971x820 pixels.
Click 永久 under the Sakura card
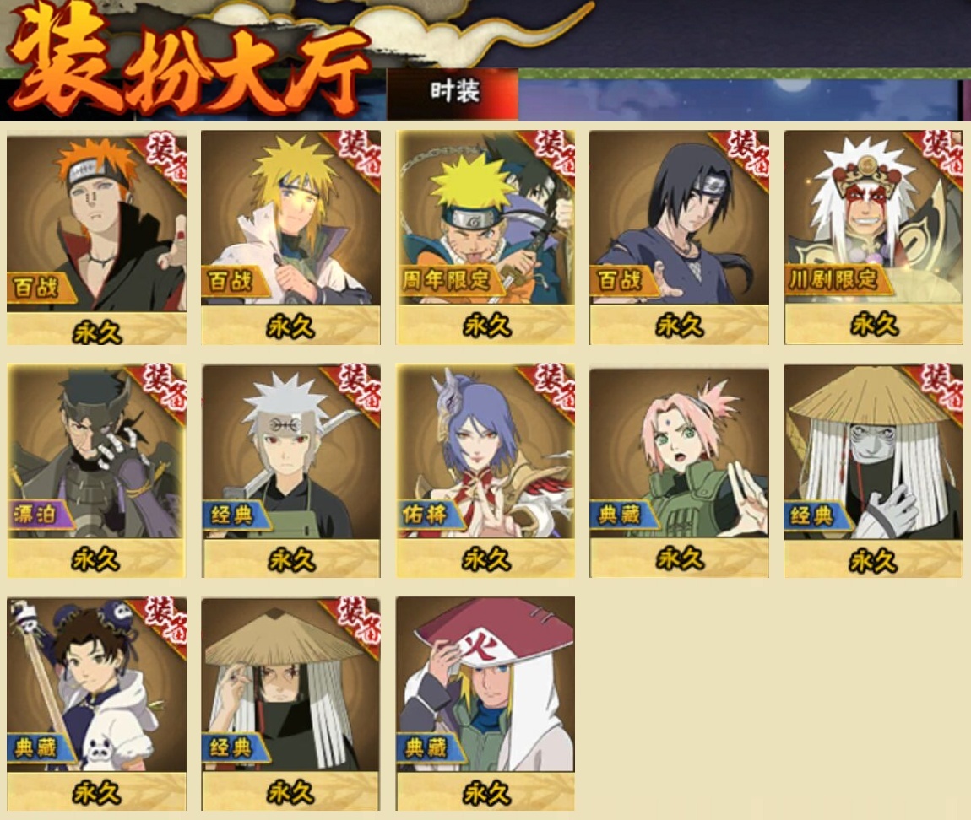680,558
